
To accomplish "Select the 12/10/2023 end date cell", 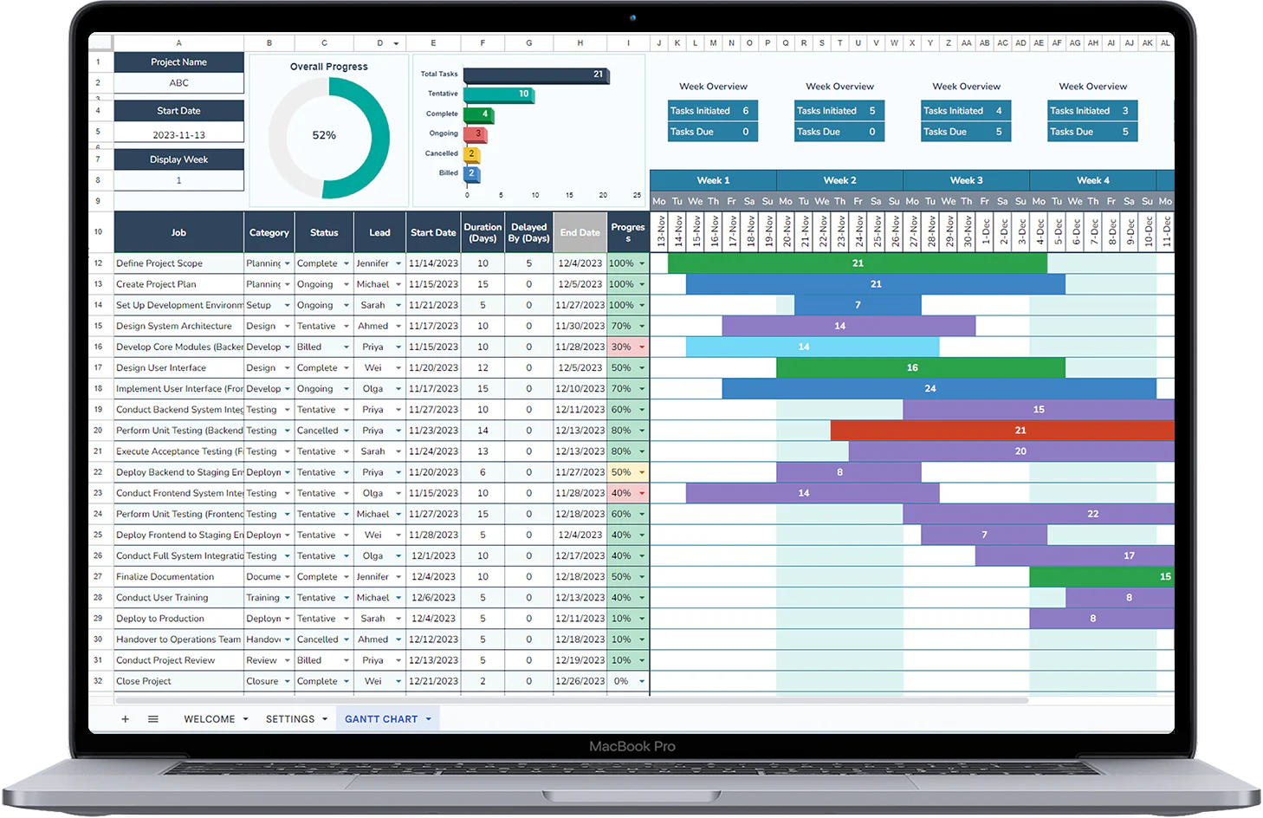I will 580,389.
